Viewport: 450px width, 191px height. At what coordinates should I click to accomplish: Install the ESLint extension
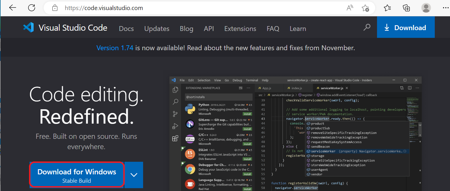point(247,159)
